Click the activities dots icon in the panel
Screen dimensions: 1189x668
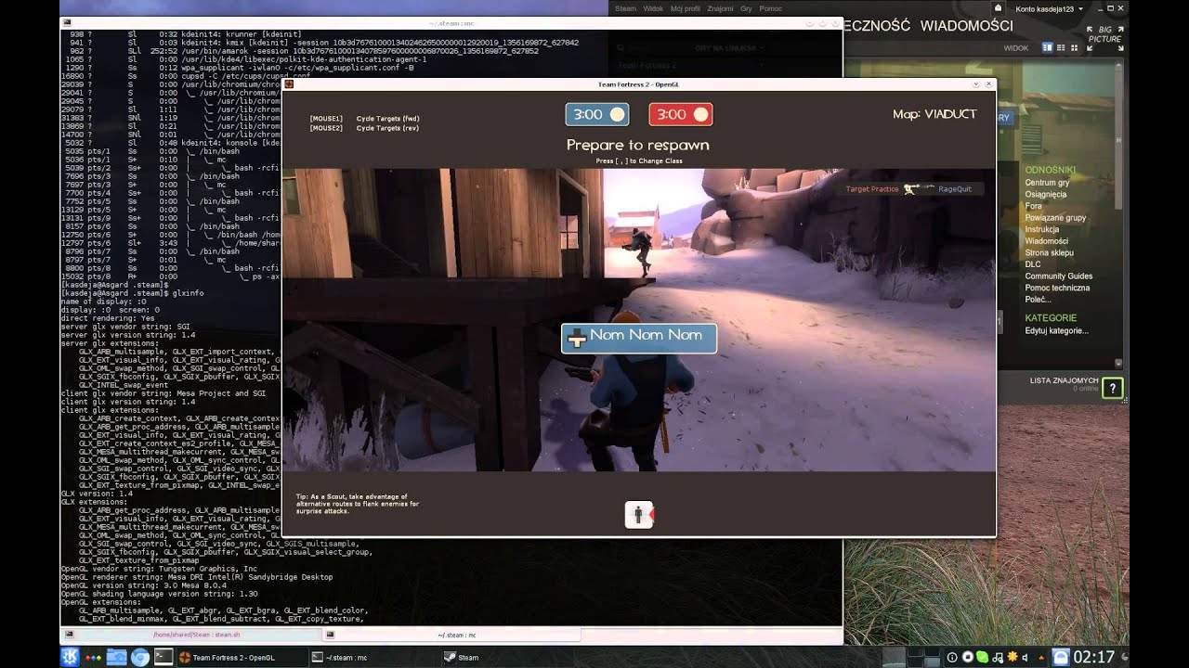click(x=95, y=657)
